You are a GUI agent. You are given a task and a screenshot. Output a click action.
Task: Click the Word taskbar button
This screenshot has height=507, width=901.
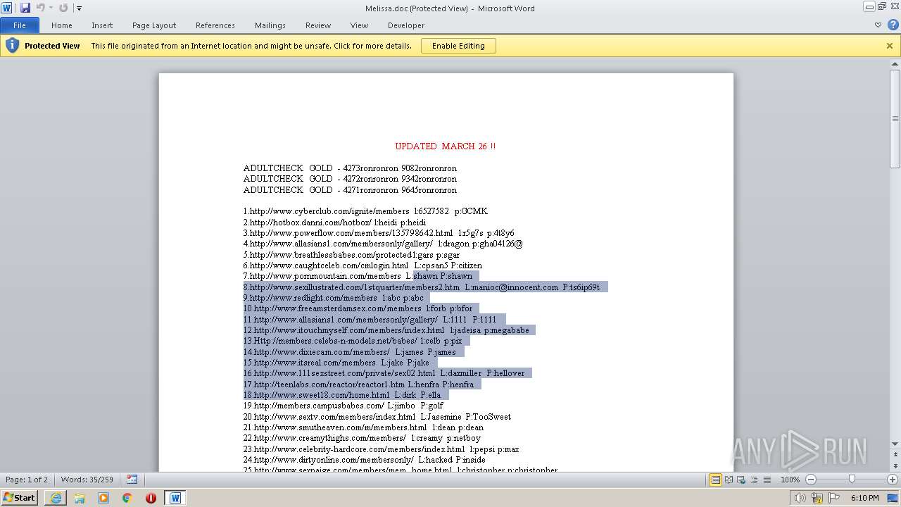(175, 498)
